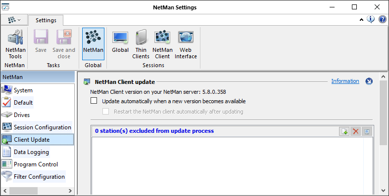Viewport: 389px width, 196px height.
Task: Open Global session settings
Action: pyautogui.click(x=120, y=41)
